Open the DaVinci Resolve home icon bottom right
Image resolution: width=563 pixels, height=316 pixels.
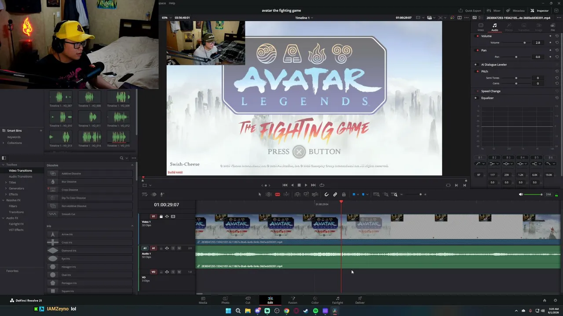tap(545, 301)
